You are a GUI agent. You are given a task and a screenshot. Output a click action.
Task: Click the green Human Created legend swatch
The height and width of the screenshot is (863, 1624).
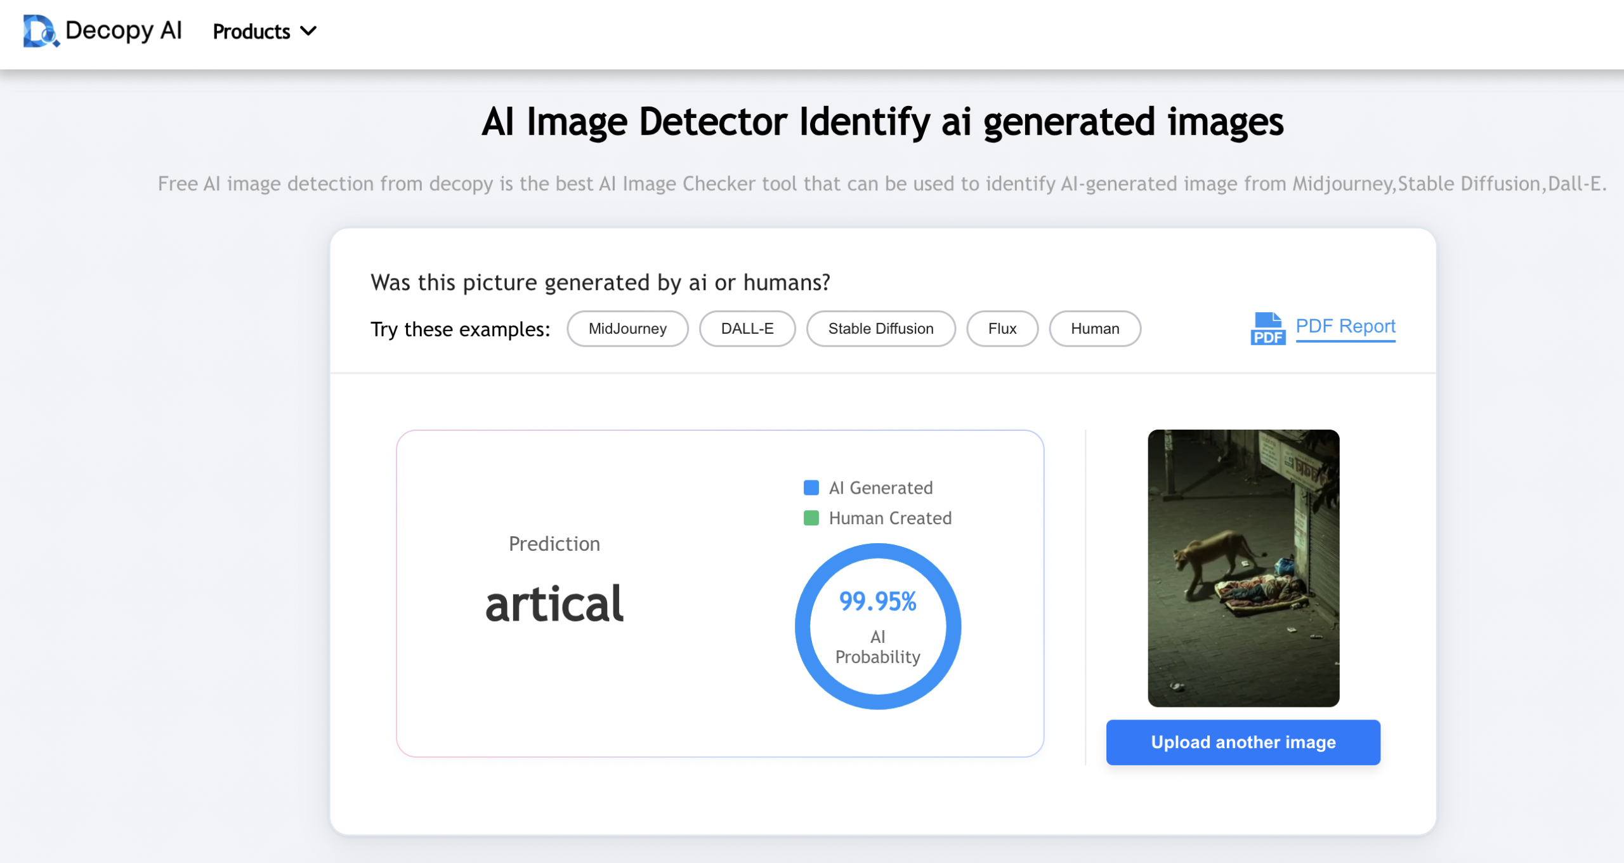click(x=811, y=518)
